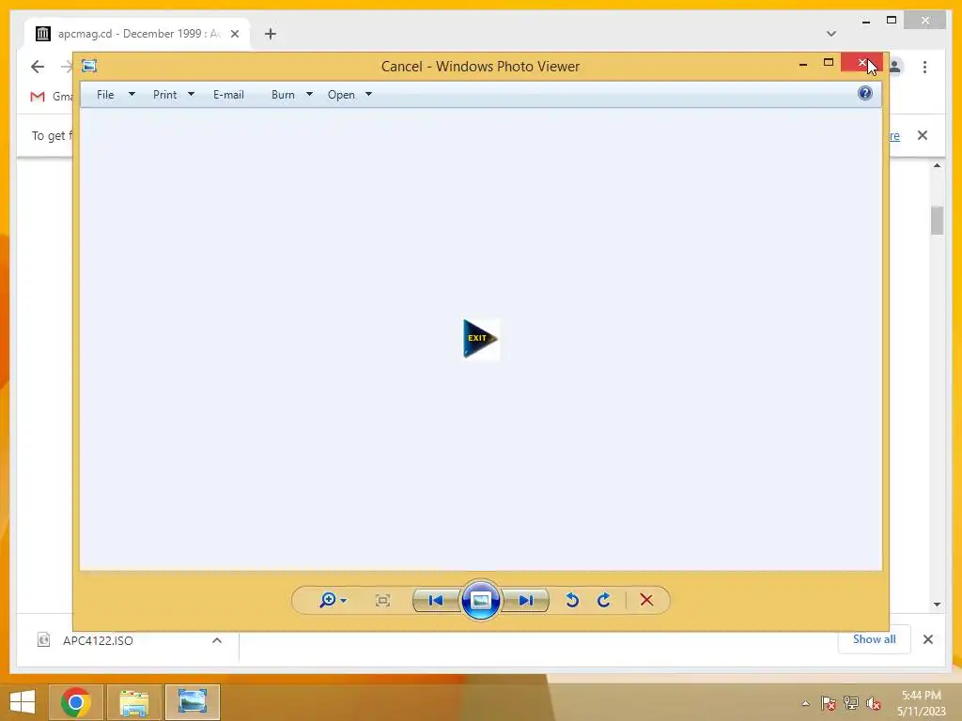Screen dimensions: 962x721
Task: Expand the Print dropdown arrow
Action: (x=191, y=95)
